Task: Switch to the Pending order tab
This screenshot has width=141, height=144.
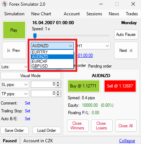Action: [x=100, y=66]
